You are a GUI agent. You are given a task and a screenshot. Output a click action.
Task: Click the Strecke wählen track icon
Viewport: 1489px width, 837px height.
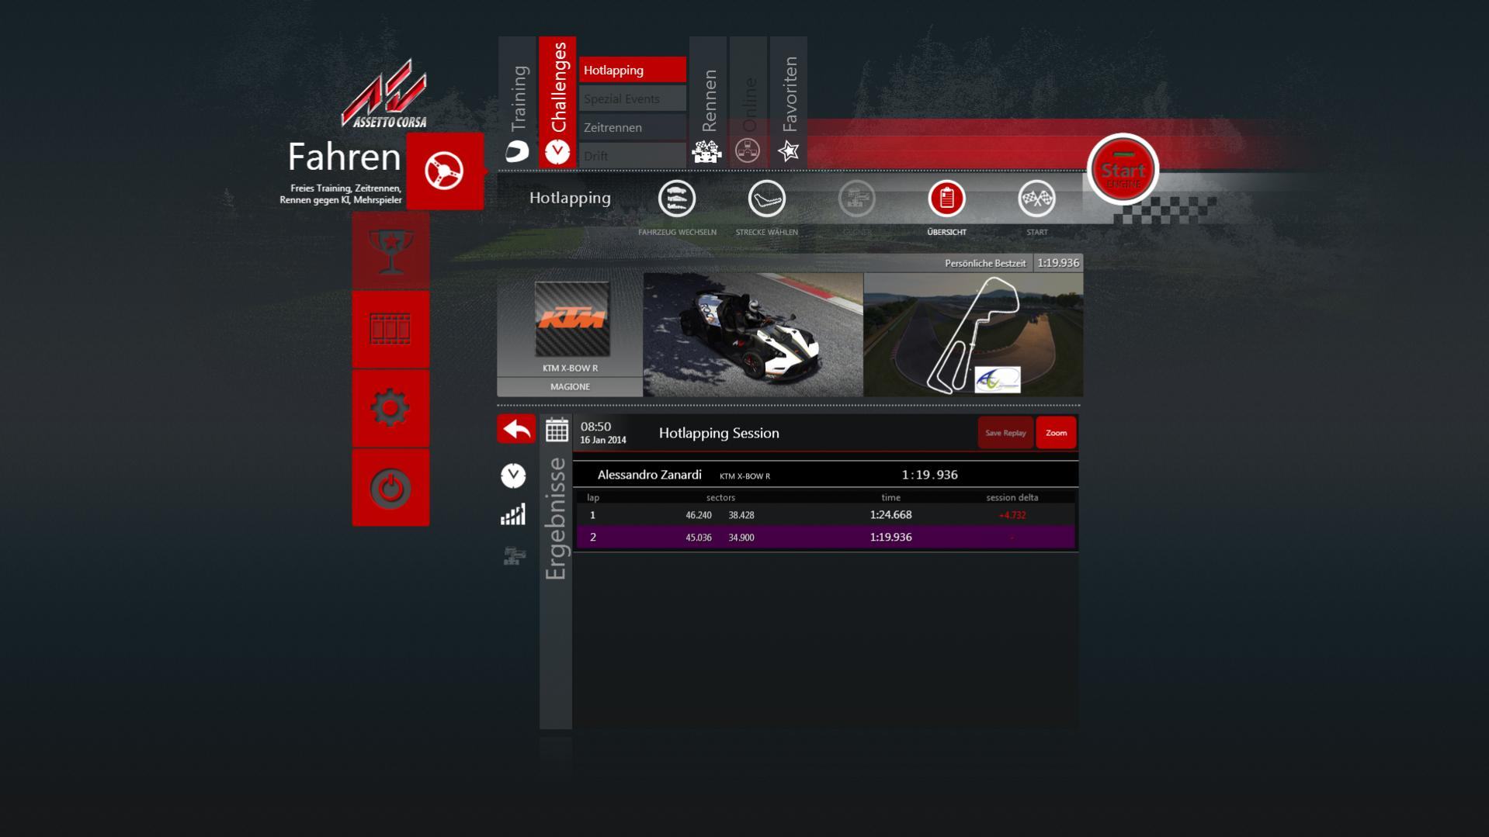tap(767, 199)
